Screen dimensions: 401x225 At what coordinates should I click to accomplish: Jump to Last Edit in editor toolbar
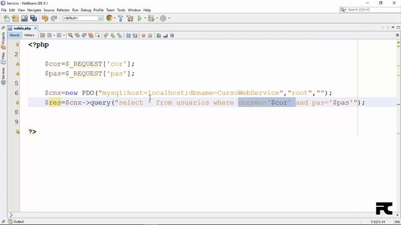tap(43, 36)
